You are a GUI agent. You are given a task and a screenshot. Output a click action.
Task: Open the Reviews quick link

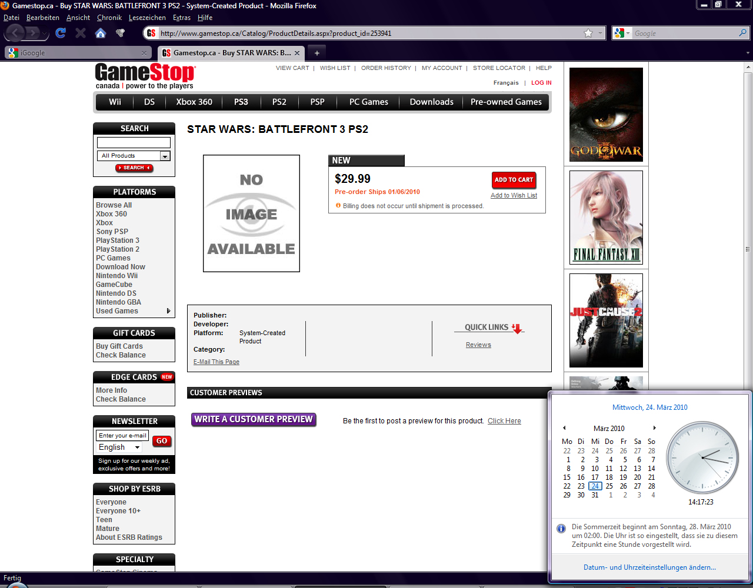tap(478, 345)
